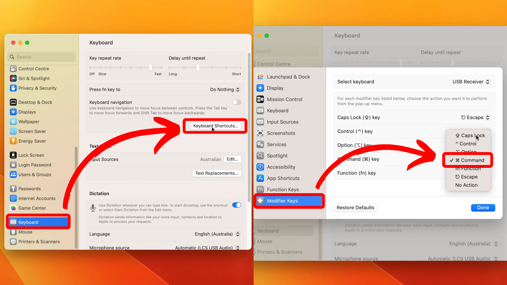Click "Function (fn) key" row label
Viewport: 507px width, 285px height.
356,173
